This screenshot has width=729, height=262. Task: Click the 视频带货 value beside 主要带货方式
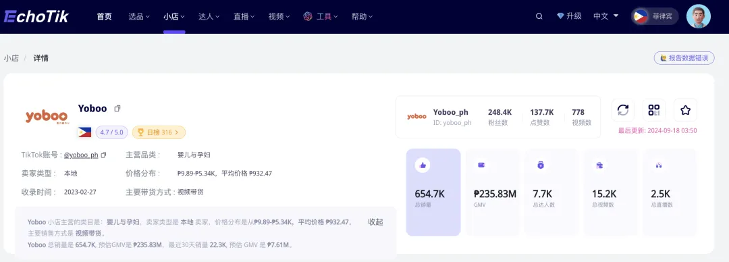click(190, 192)
